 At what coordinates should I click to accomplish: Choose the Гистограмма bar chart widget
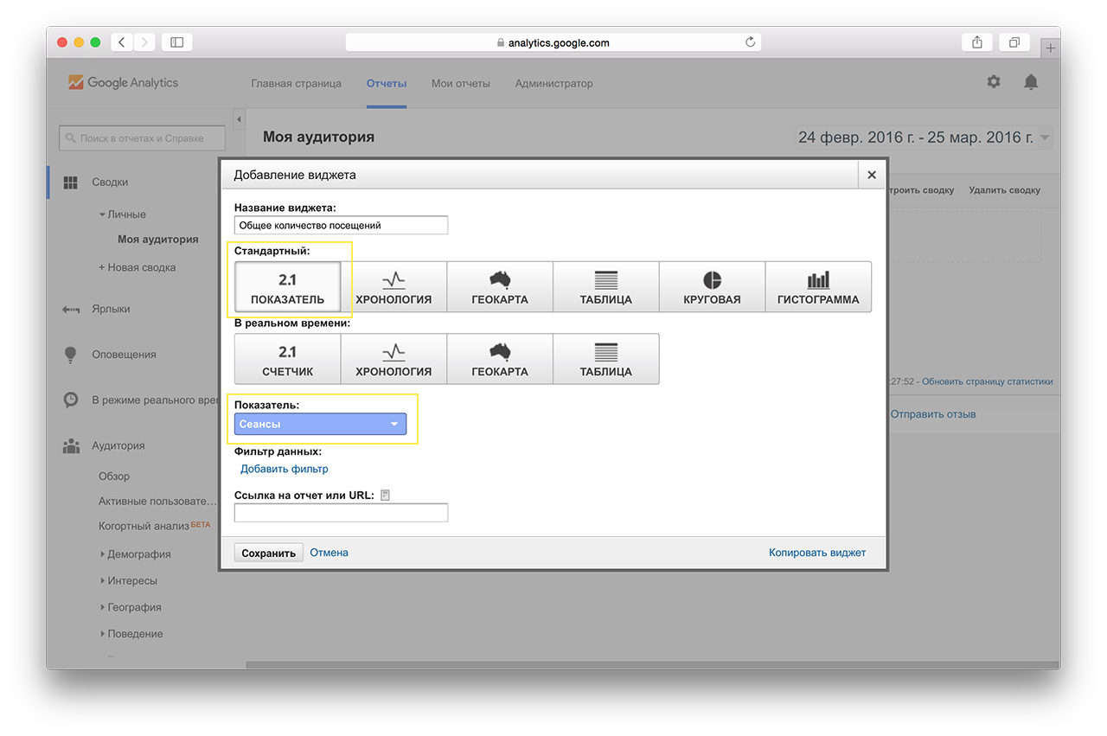pos(818,287)
